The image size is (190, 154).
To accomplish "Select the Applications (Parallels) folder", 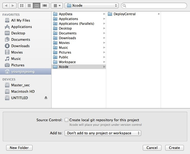I will [x=79, y=24].
